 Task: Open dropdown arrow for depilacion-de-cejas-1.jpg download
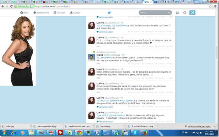point(94,126)
